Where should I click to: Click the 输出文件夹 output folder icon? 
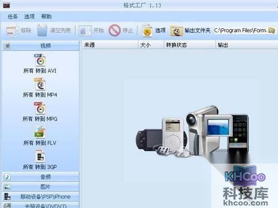pos(176,31)
